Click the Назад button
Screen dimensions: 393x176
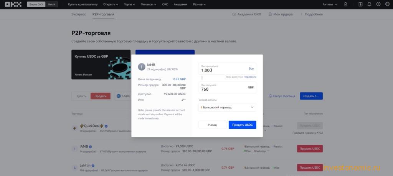(212, 125)
